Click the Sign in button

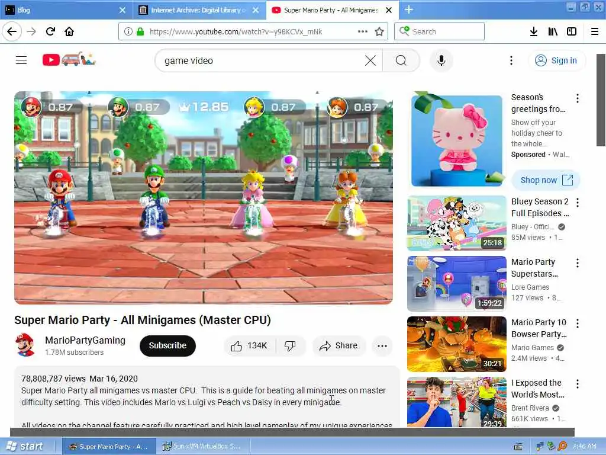[x=556, y=60]
